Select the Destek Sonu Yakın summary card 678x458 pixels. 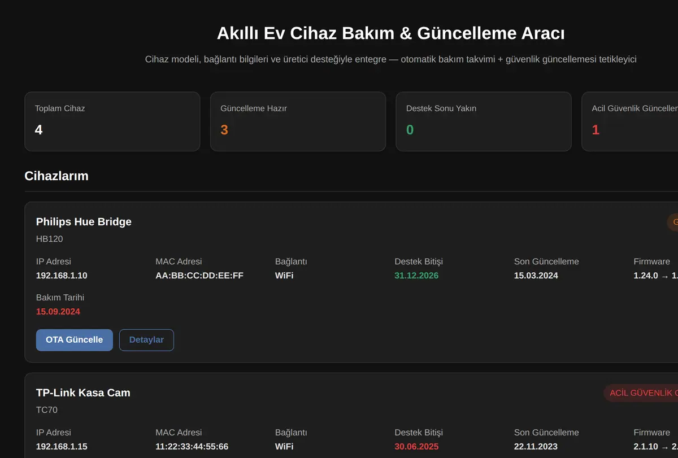tap(484, 121)
